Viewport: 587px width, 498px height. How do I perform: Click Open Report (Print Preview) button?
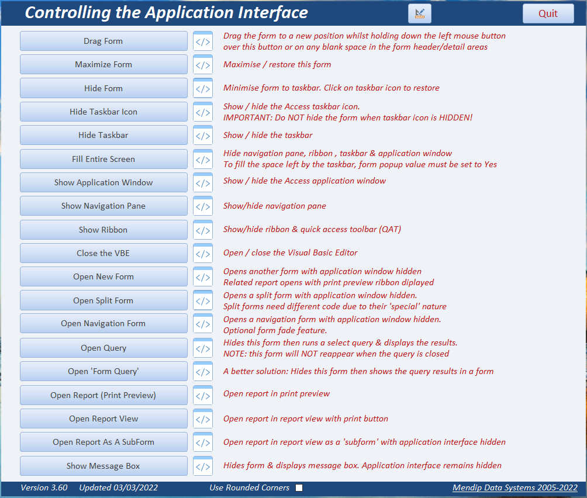103,396
